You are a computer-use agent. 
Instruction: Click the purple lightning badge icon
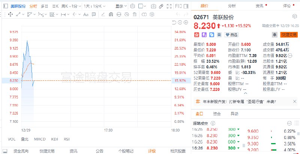pyautogui.click(x=204, y=35)
